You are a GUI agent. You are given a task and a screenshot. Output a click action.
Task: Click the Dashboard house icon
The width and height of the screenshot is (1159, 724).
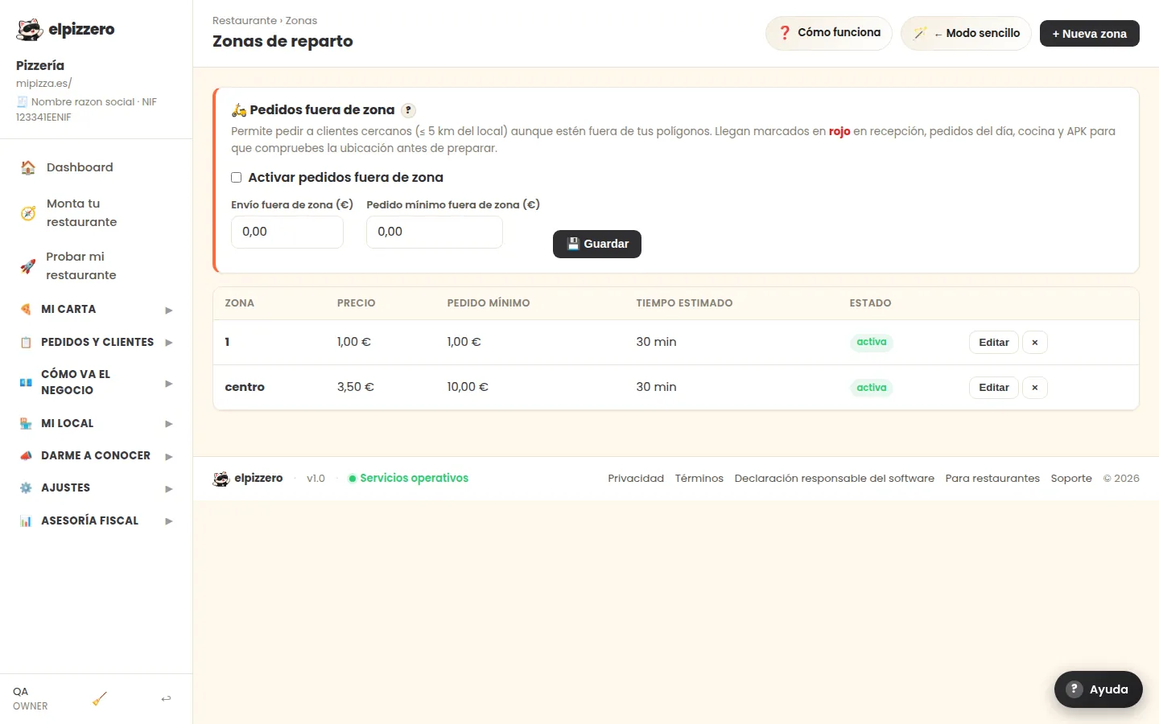[x=28, y=167]
